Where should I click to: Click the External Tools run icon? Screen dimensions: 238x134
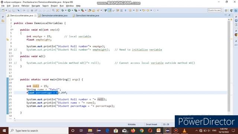83,10
